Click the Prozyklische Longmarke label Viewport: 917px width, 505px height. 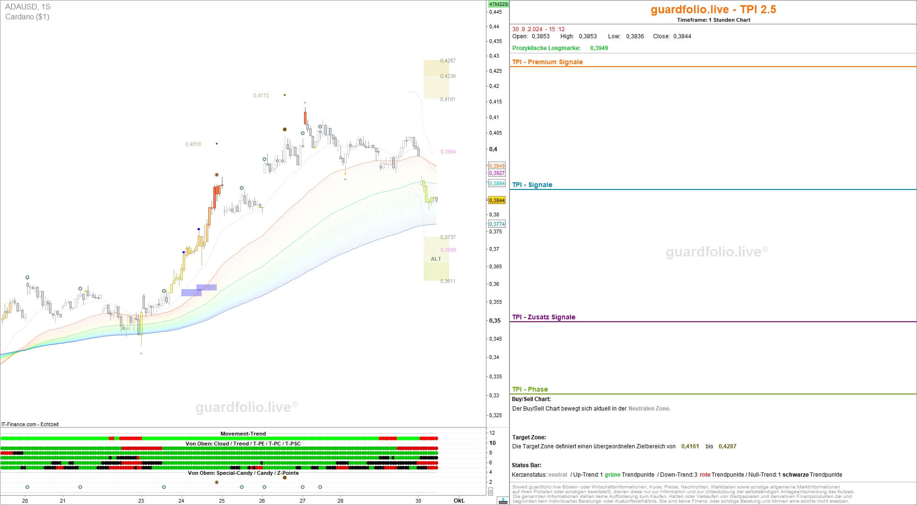point(546,48)
